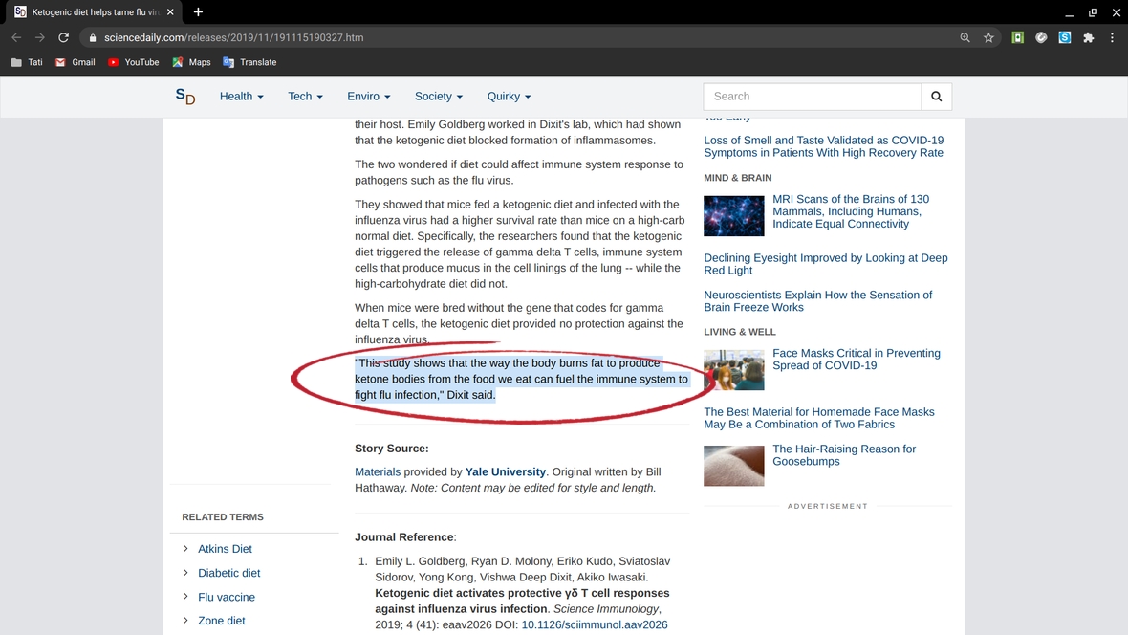Follow the DOI 10.1126/sciimmunol.aav2026 link
Viewport: 1128px width, 635px height.
(594, 624)
